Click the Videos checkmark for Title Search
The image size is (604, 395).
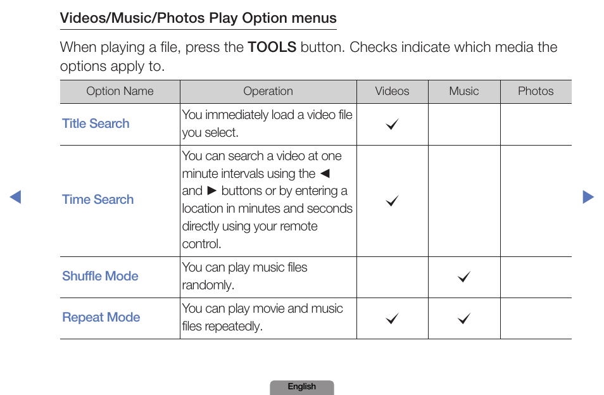(x=392, y=124)
